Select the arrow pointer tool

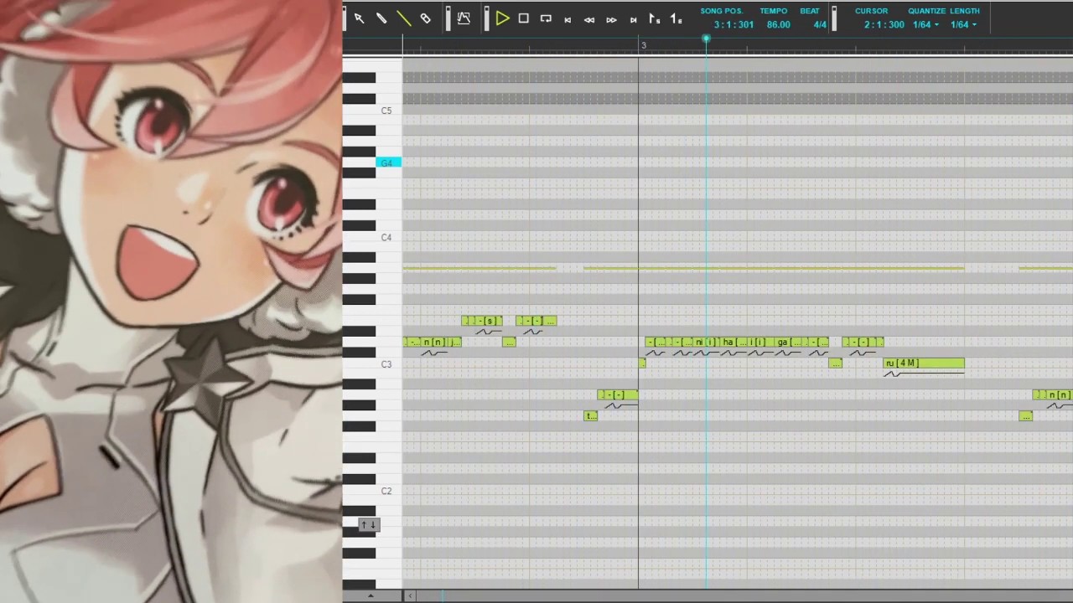(359, 18)
